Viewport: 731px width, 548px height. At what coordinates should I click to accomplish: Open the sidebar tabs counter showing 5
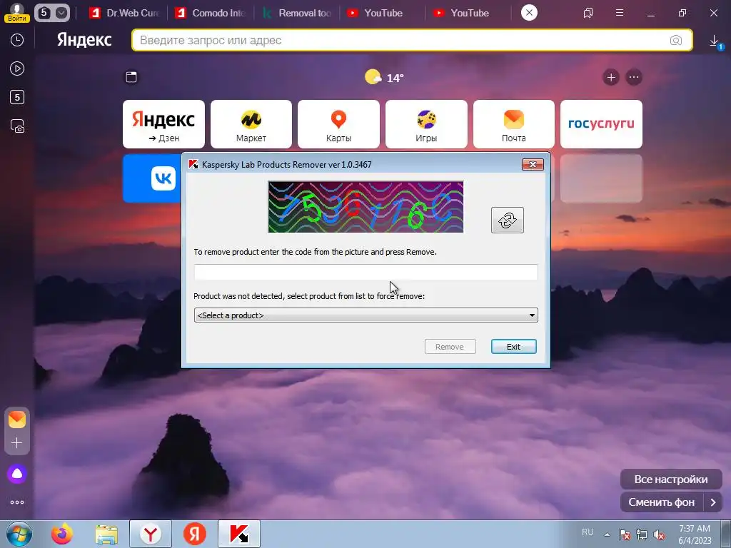coord(17,97)
